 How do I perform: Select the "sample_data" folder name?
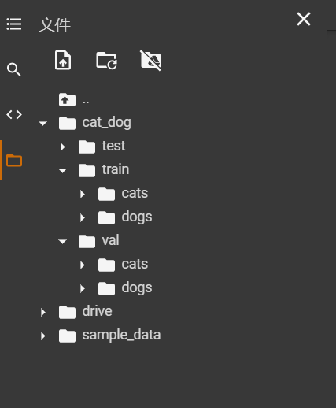tap(121, 336)
